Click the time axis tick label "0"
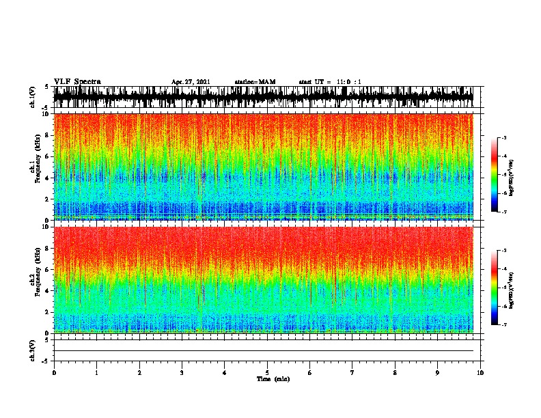 pyautogui.click(x=54, y=373)
